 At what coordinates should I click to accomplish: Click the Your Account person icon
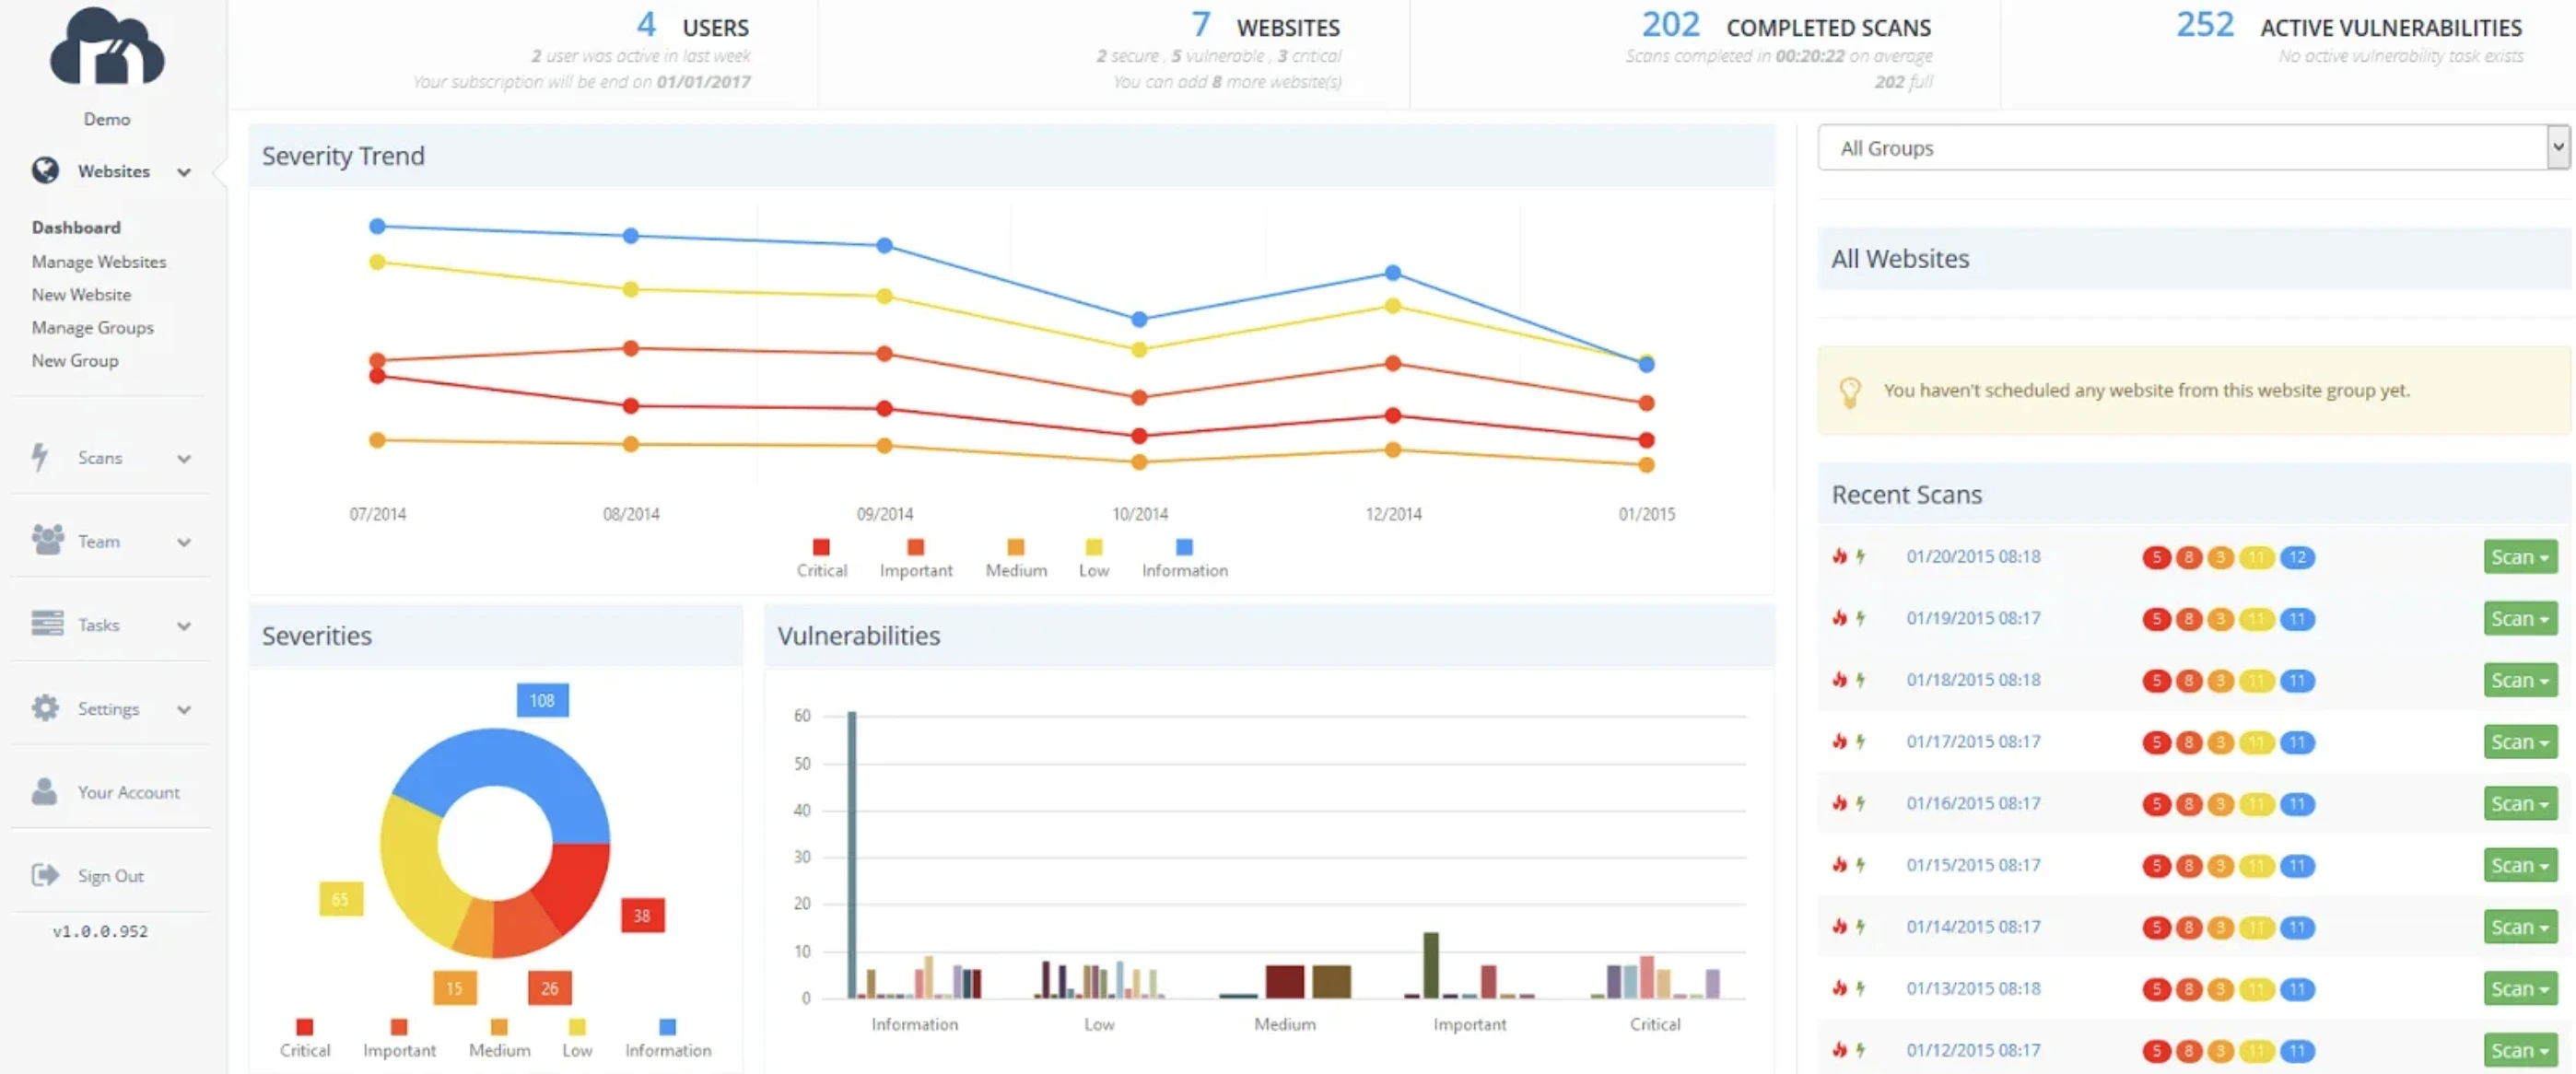pyautogui.click(x=44, y=791)
